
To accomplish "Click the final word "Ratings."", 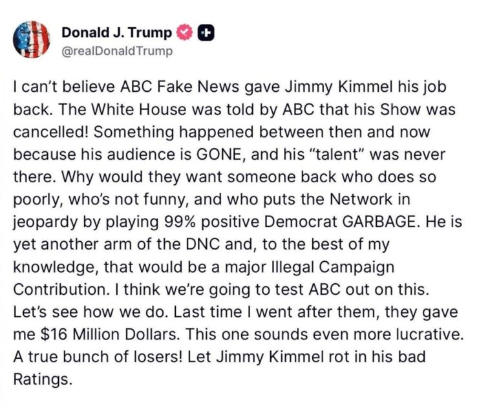I will [43, 379].
